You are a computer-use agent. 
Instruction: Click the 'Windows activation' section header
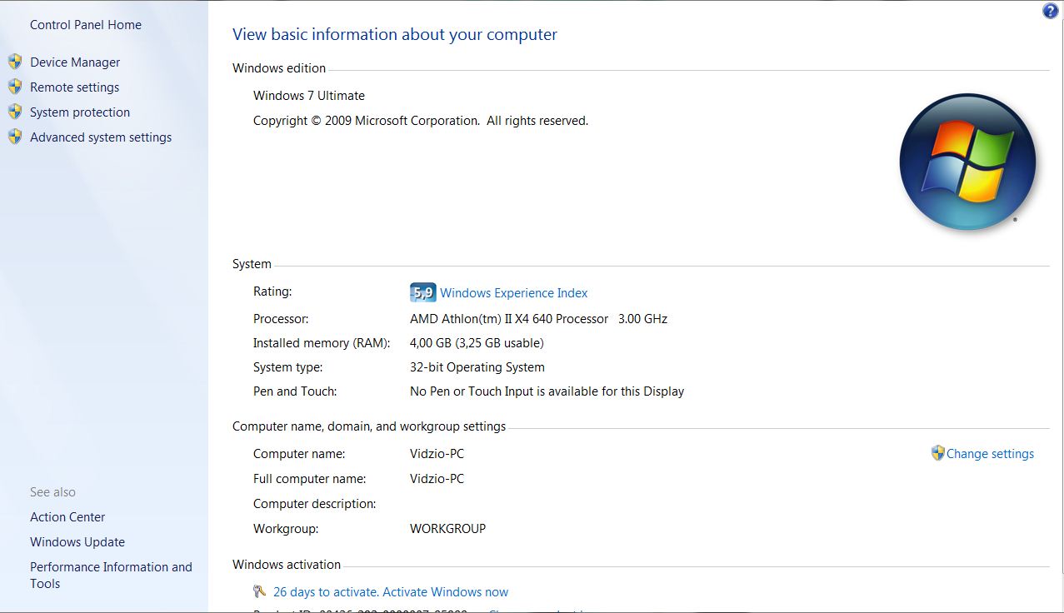click(287, 565)
